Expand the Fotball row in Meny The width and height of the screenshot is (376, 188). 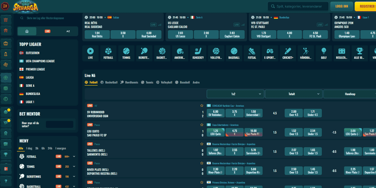(74, 156)
